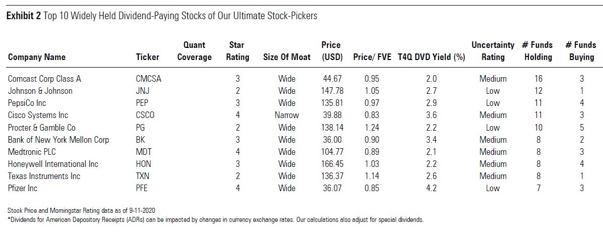
Task: Click the Star Rating column header
Action: point(237,51)
